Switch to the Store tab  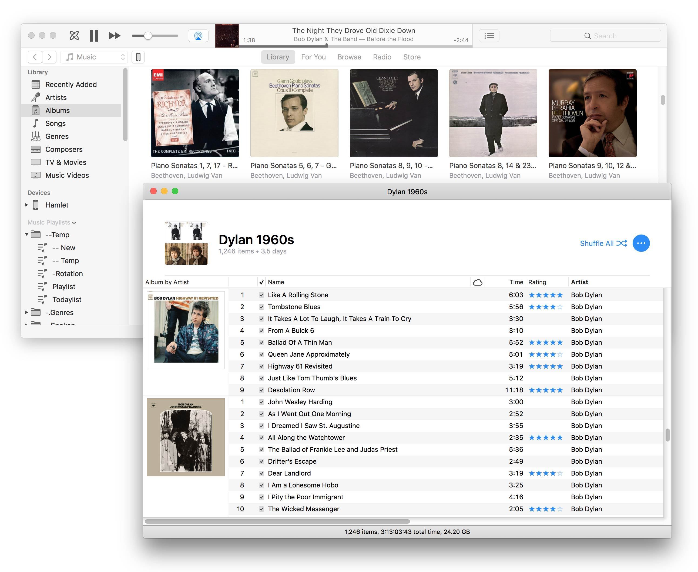click(x=412, y=57)
